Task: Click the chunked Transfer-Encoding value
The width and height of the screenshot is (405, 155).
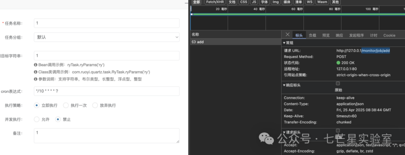Action: [x=344, y=122]
